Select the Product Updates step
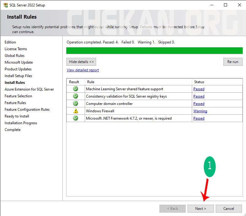The height and width of the screenshot is (216, 246). (x=18, y=69)
